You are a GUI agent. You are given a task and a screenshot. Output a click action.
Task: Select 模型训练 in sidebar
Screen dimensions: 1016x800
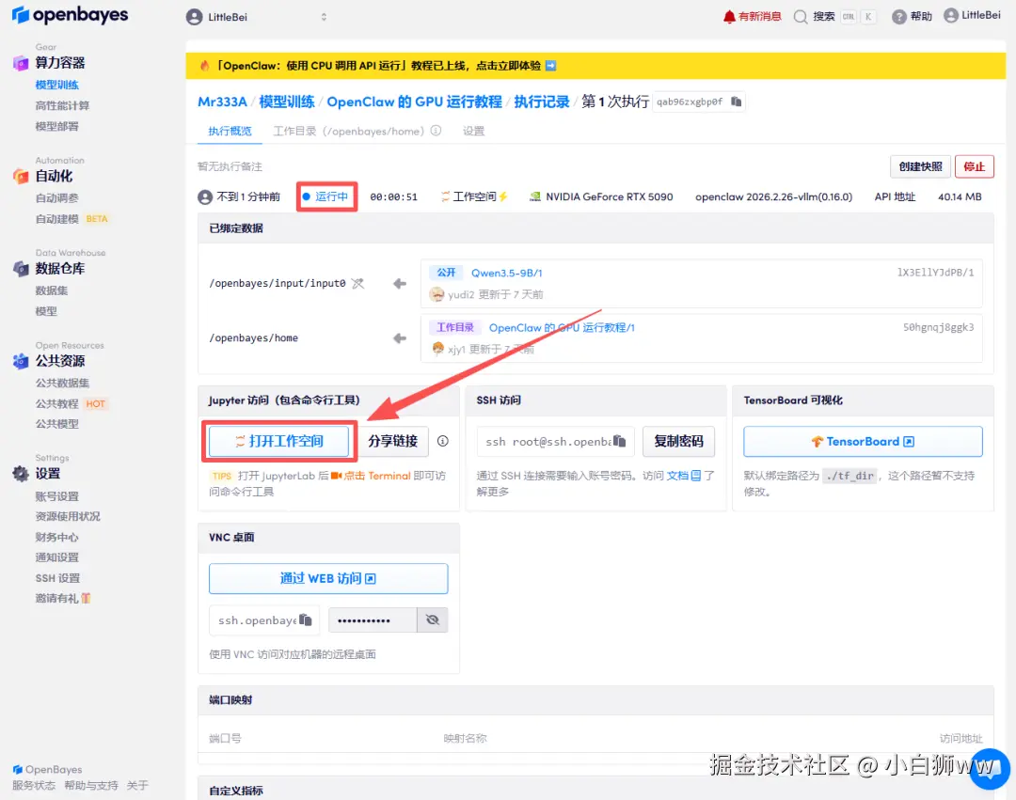(56, 85)
